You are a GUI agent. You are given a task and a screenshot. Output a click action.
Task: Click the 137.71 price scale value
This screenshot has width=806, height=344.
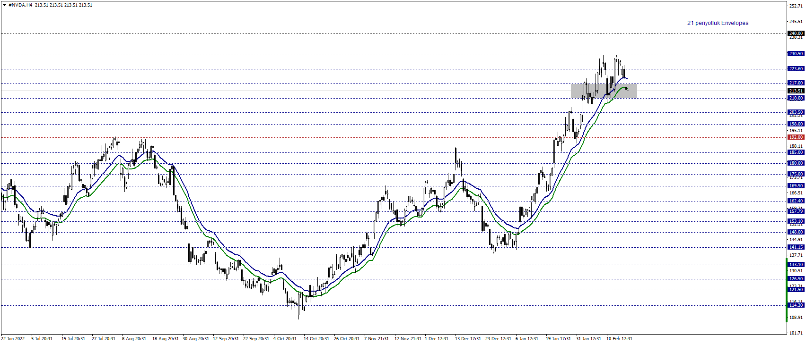click(796, 255)
